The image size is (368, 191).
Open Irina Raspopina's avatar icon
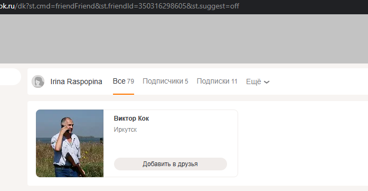(38, 81)
